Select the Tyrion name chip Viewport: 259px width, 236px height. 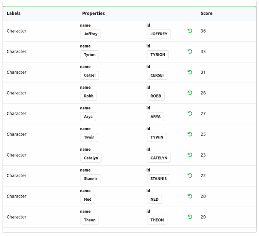click(90, 54)
